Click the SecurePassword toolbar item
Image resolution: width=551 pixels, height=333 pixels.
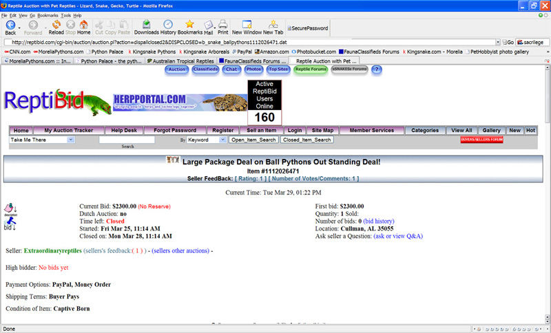pos(308,28)
